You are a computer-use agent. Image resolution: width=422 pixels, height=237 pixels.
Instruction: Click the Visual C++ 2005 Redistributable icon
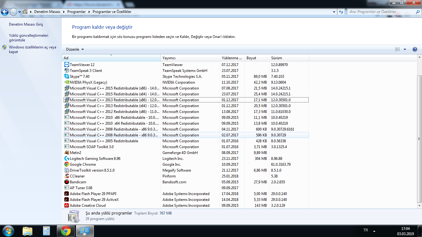pos(66,141)
